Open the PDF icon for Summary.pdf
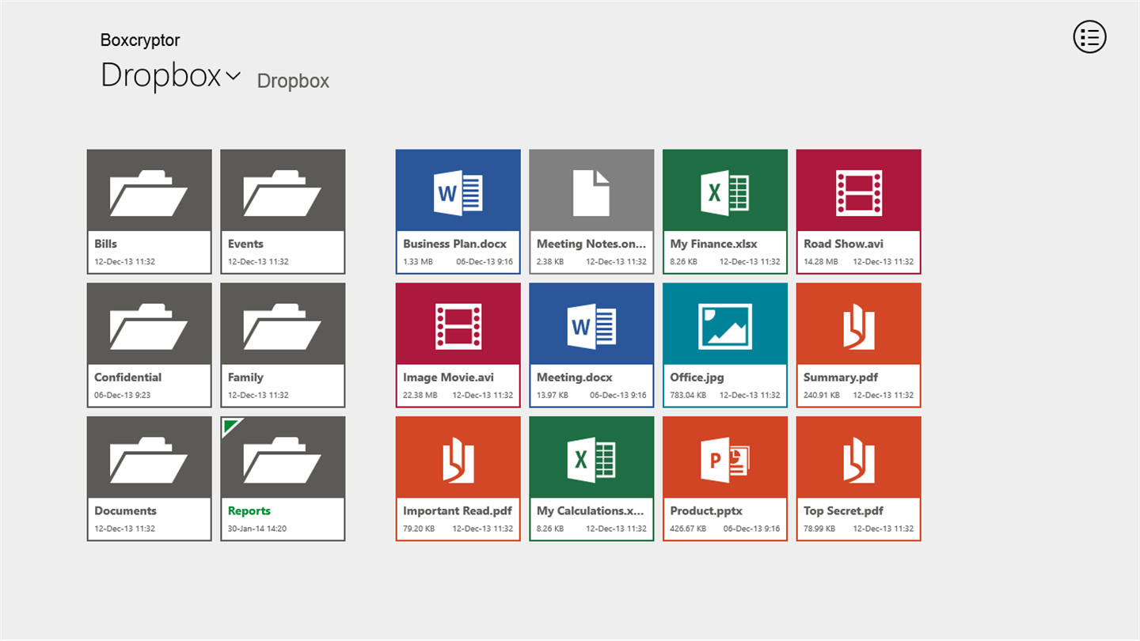The width and height of the screenshot is (1140, 641). point(859,326)
